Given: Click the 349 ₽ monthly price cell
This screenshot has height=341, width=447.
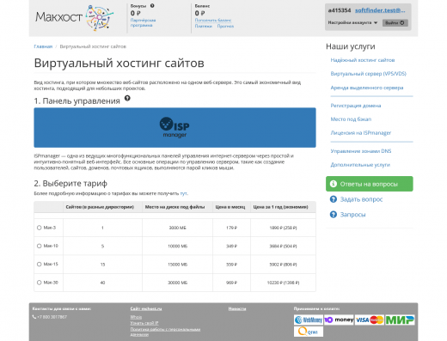Looking at the screenshot, I should click(x=231, y=246).
